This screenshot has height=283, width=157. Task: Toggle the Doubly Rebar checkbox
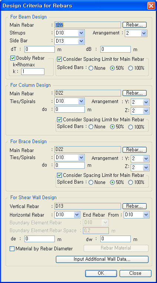13,58
